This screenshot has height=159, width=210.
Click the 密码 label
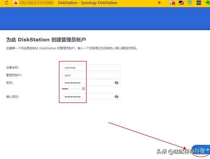(x=9, y=83)
